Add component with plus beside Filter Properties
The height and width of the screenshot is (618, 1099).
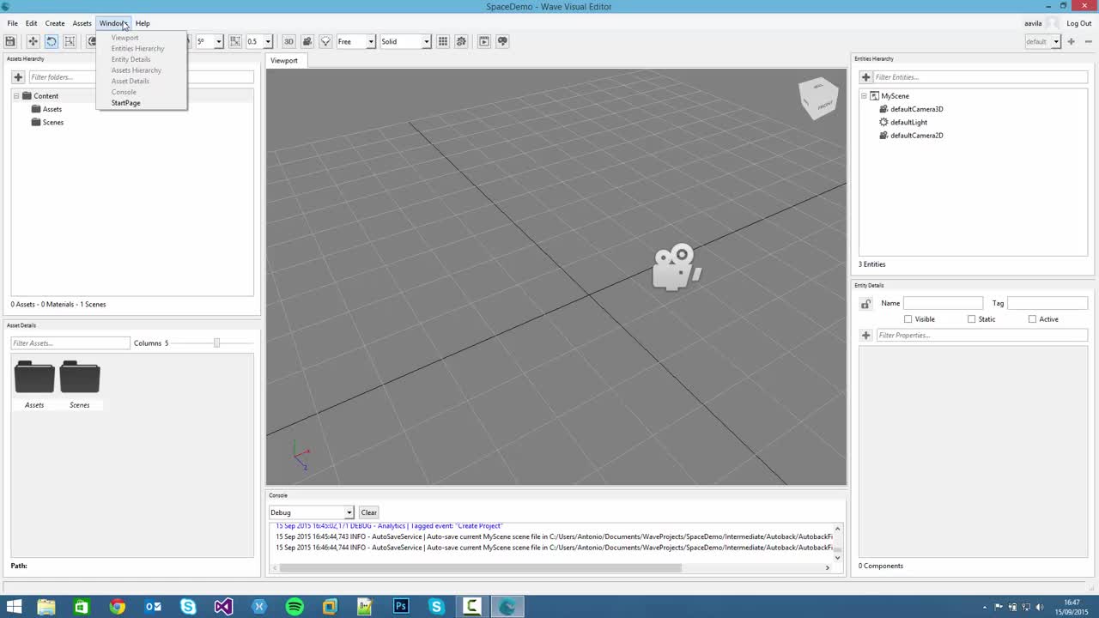click(865, 335)
